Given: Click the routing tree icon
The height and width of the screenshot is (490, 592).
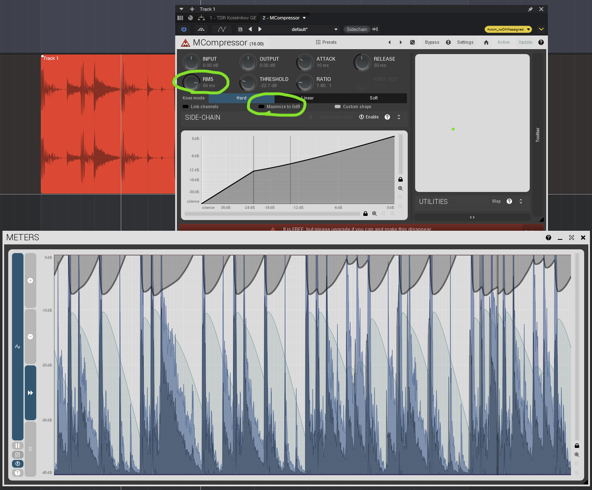Looking at the screenshot, I should [201, 18].
